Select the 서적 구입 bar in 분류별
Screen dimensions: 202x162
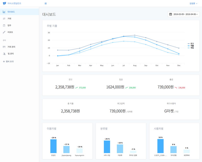point(107,147)
